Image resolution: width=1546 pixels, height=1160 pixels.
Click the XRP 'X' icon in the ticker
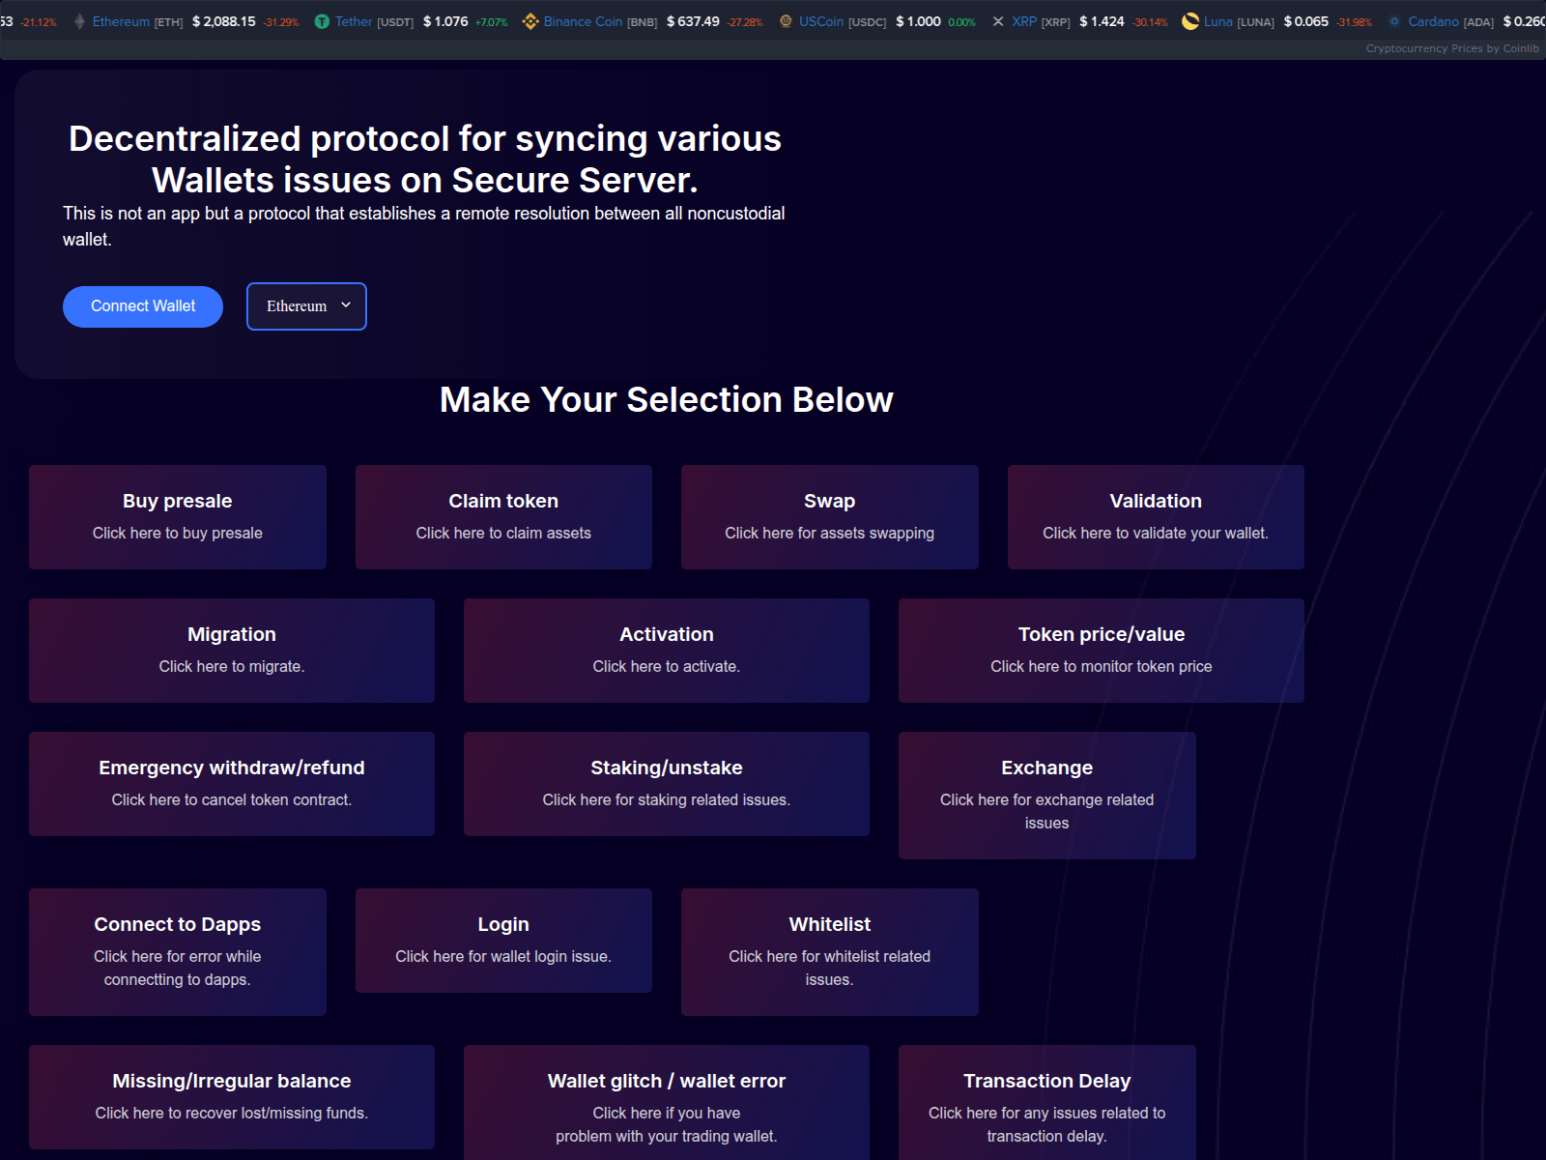click(997, 20)
